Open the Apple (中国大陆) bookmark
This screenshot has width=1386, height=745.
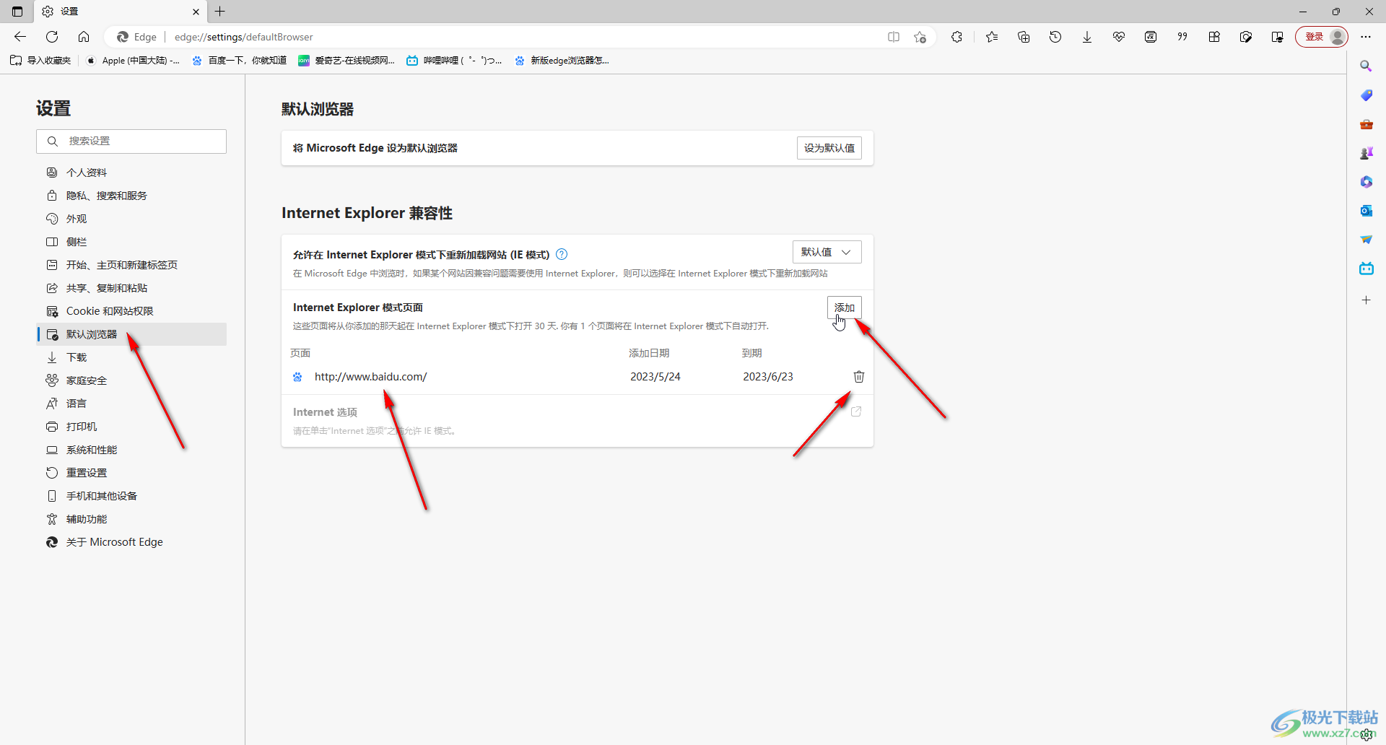point(133,61)
